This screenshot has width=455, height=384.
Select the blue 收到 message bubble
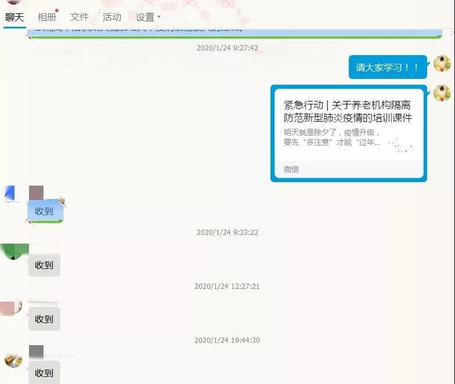point(44,211)
